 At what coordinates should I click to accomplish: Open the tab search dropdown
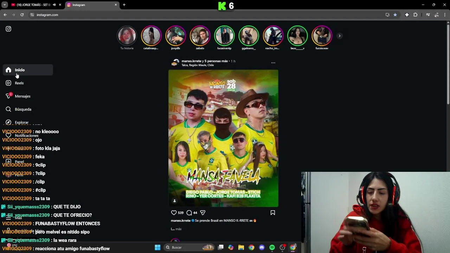[x=5, y=5]
